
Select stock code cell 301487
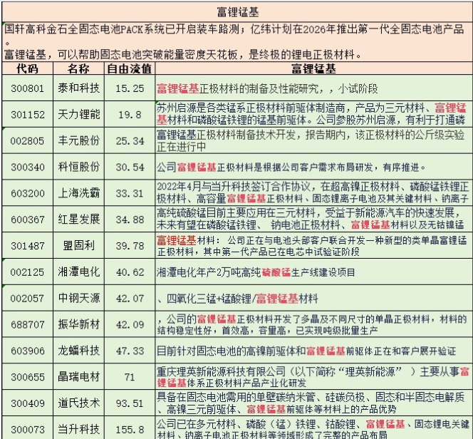click(28, 246)
